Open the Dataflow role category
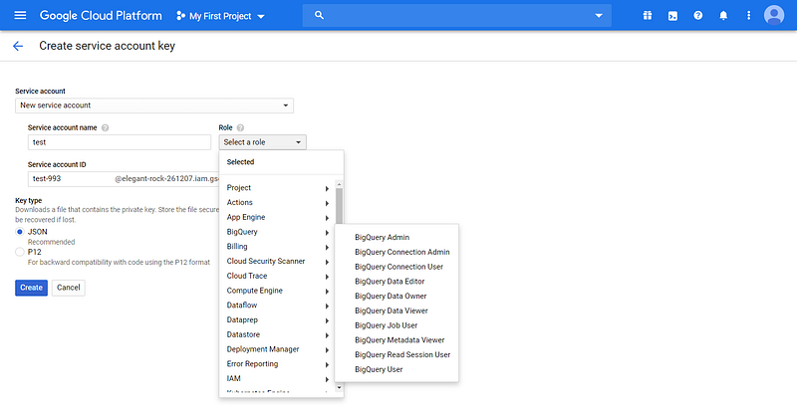The height and width of the screenshot is (412, 797). pyautogui.click(x=278, y=306)
